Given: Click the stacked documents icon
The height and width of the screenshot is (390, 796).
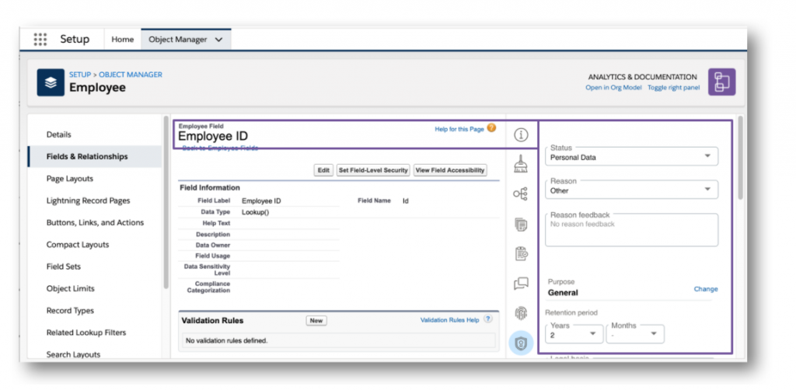Looking at the screenshot, I should [x=521, y=225].
